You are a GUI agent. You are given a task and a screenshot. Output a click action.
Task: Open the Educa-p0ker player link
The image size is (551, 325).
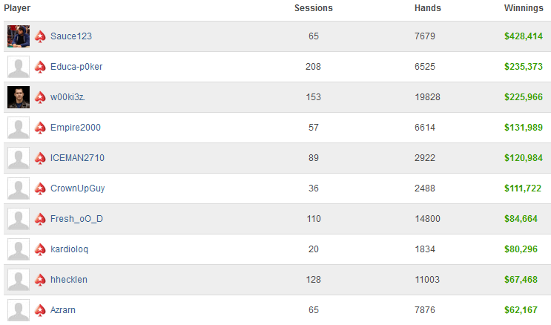[76, 67]
